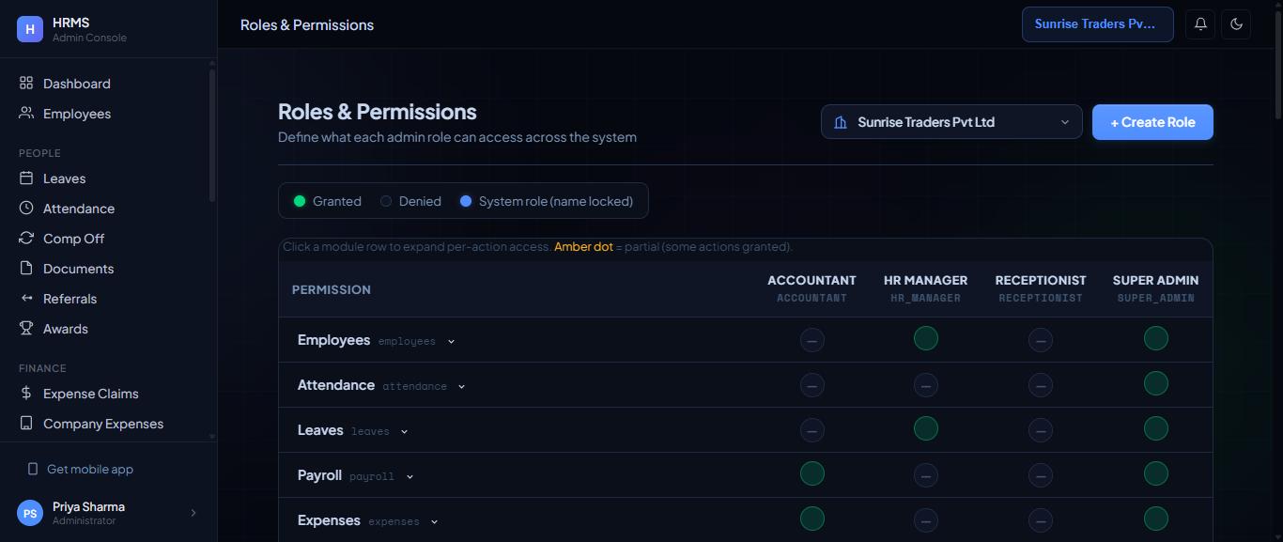The image size is (1283, 542).
Task: Expand the Payroll module row chevron
Action: (410, 477)
